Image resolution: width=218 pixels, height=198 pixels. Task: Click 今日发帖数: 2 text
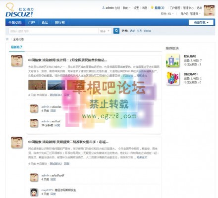192,64
